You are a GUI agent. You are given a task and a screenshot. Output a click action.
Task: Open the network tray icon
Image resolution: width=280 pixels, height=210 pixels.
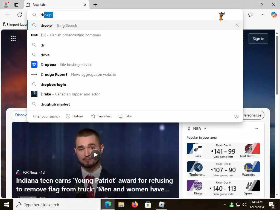(238, 205)
